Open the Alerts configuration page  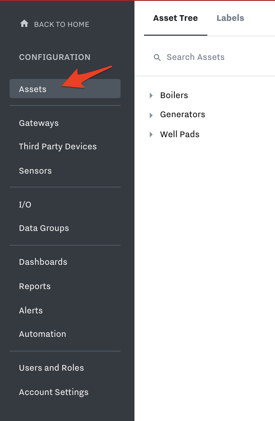click(x=31, y=310)
